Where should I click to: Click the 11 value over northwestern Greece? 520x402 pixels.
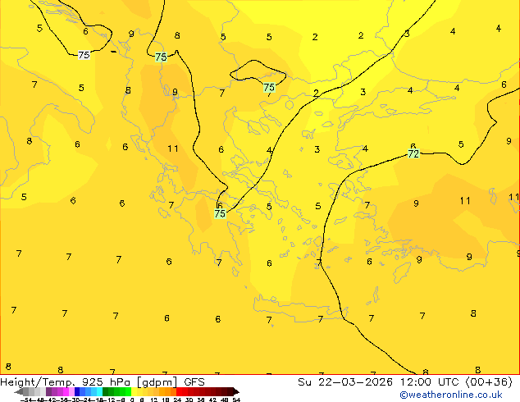point(173,148)
